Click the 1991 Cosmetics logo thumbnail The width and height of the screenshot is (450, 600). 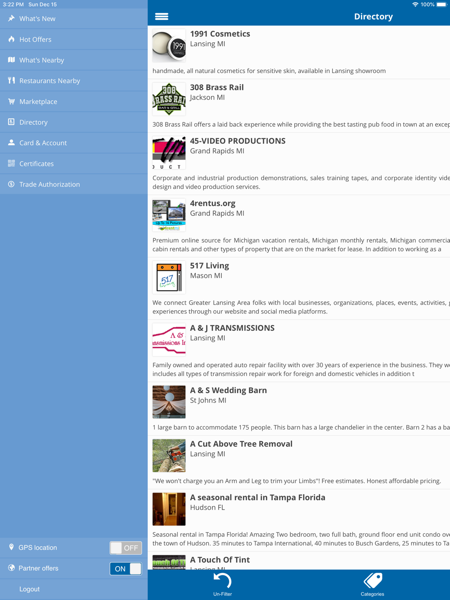pos(169,45)
